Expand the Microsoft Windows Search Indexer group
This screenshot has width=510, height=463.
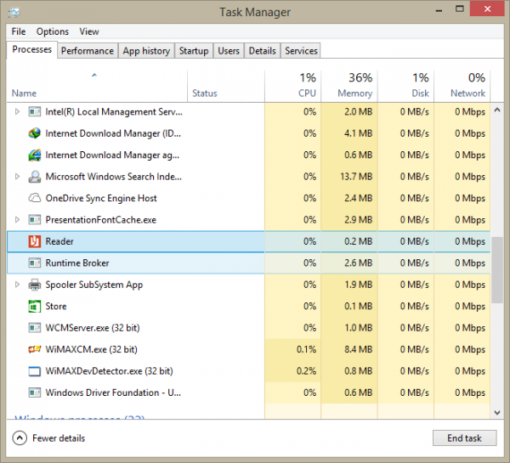tap(17, 177)
